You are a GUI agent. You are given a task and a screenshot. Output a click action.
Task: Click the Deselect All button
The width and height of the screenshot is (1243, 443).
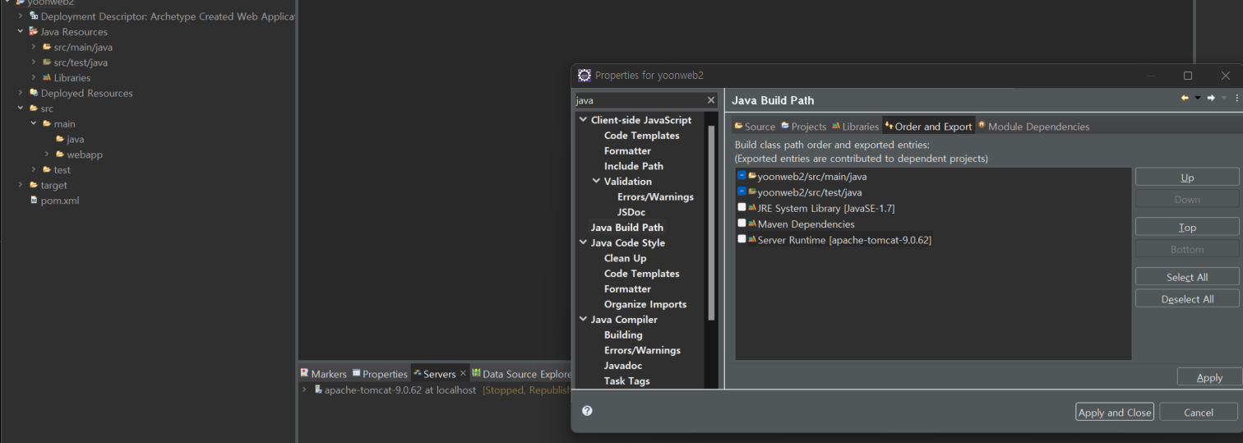1187,298
